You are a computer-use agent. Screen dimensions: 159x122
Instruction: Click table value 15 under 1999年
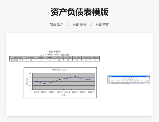[x=41, y=60]
